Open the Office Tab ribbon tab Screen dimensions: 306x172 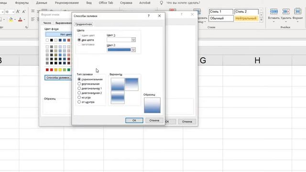[106, 3]
